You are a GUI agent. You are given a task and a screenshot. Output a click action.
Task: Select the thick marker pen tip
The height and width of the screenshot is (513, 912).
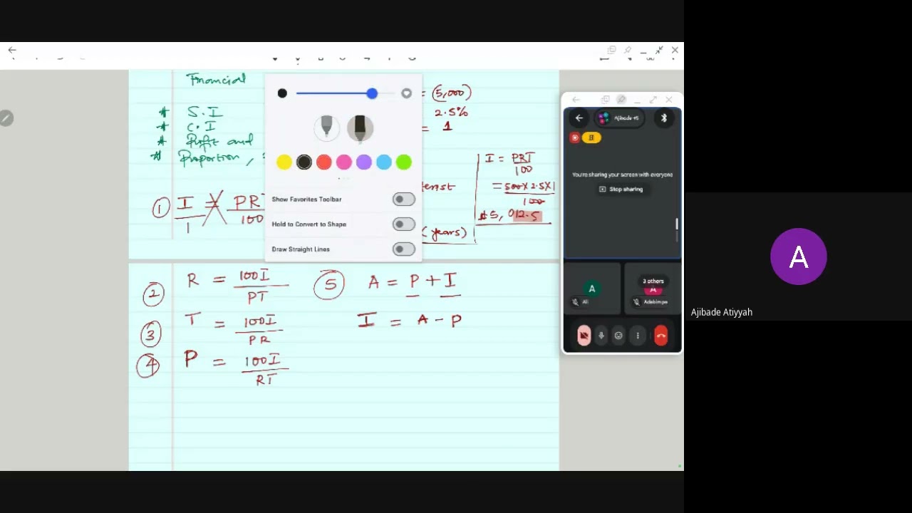point(360,128)
